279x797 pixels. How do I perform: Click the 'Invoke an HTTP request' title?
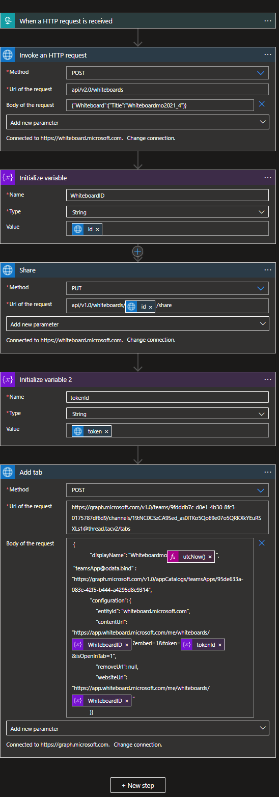pos(53,55)
